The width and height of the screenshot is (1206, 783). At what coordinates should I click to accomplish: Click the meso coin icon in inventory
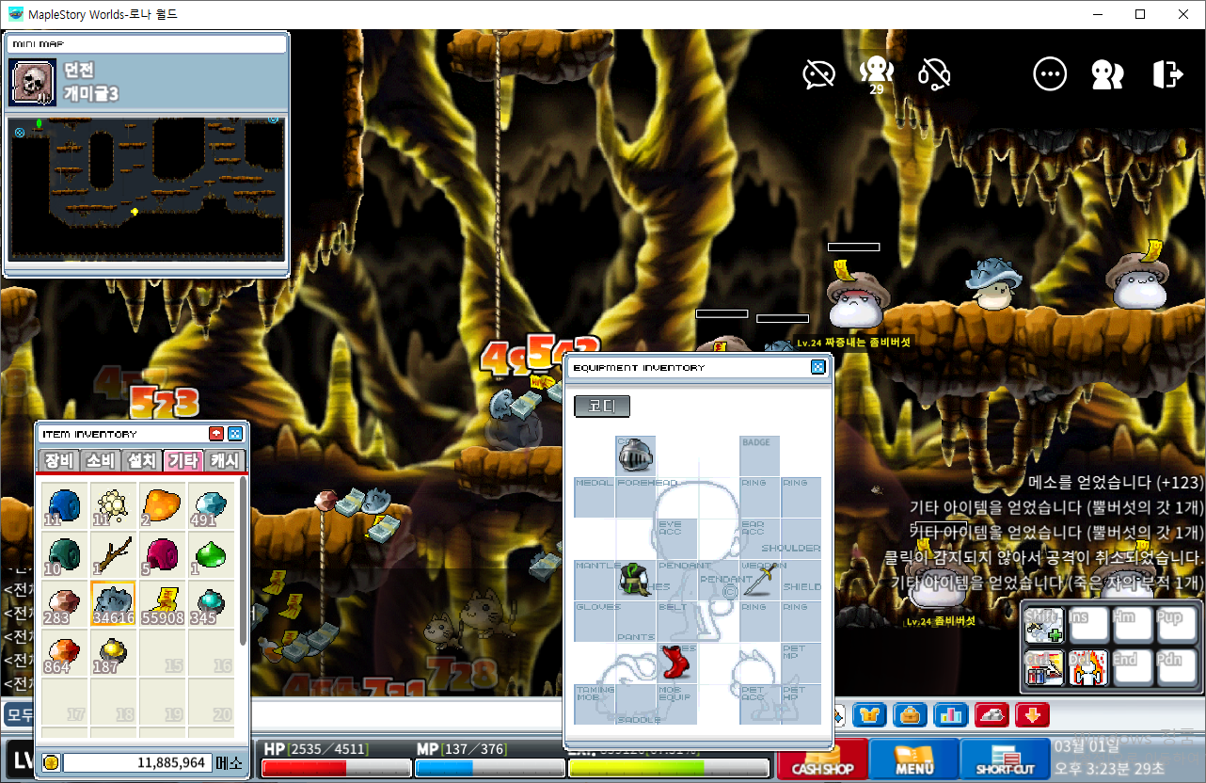coord(52,762)
